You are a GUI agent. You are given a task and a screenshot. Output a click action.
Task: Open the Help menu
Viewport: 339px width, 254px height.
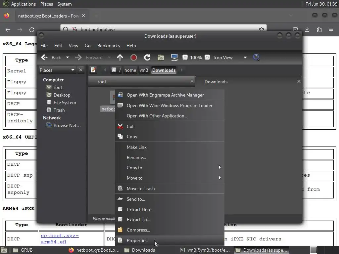click(x=131, y=46)
